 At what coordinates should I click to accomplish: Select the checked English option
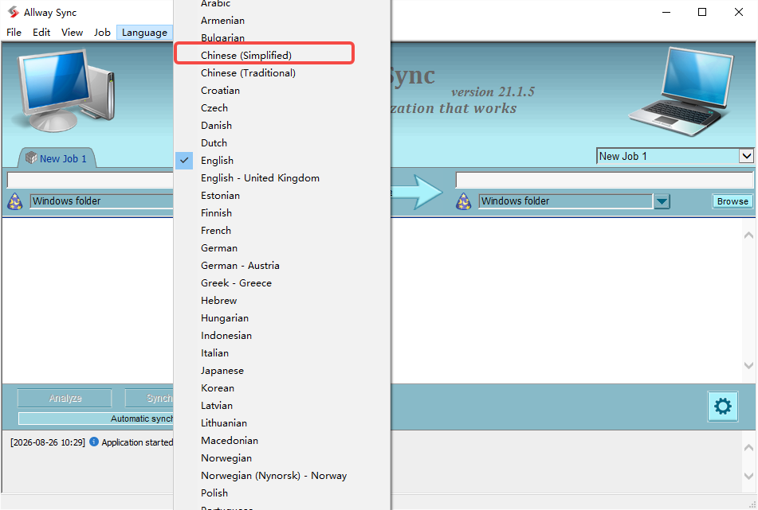click(x=282, y=160)
